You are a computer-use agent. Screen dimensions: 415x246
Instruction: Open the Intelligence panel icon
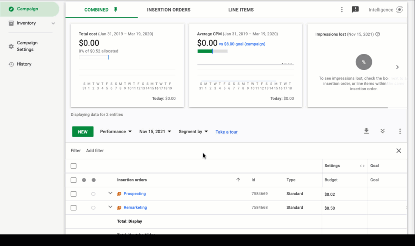click(399, 10)
